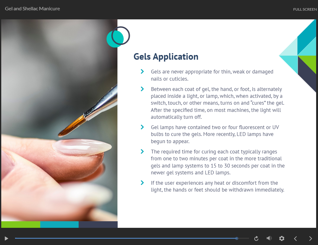Screen dimensions: 318x245
Task: Click the chevron beside 'Gels are never appropriate'
Action: tap(142, 72)
